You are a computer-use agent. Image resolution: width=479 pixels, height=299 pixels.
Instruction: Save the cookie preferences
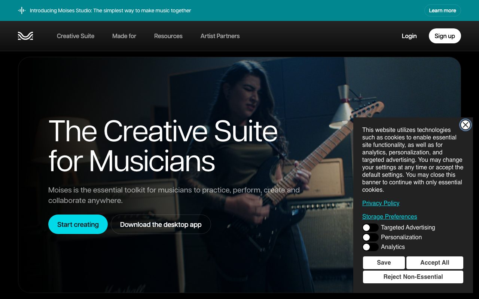(x=384, y=263)
